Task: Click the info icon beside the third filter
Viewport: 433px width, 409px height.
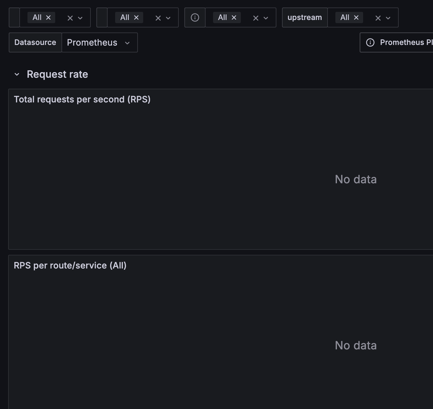Action: [195, 17]
